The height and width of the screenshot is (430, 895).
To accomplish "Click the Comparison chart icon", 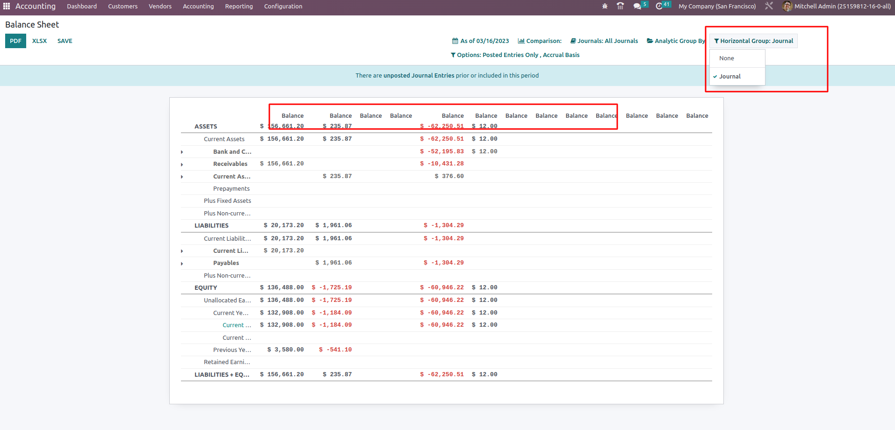I will point(520,41).
